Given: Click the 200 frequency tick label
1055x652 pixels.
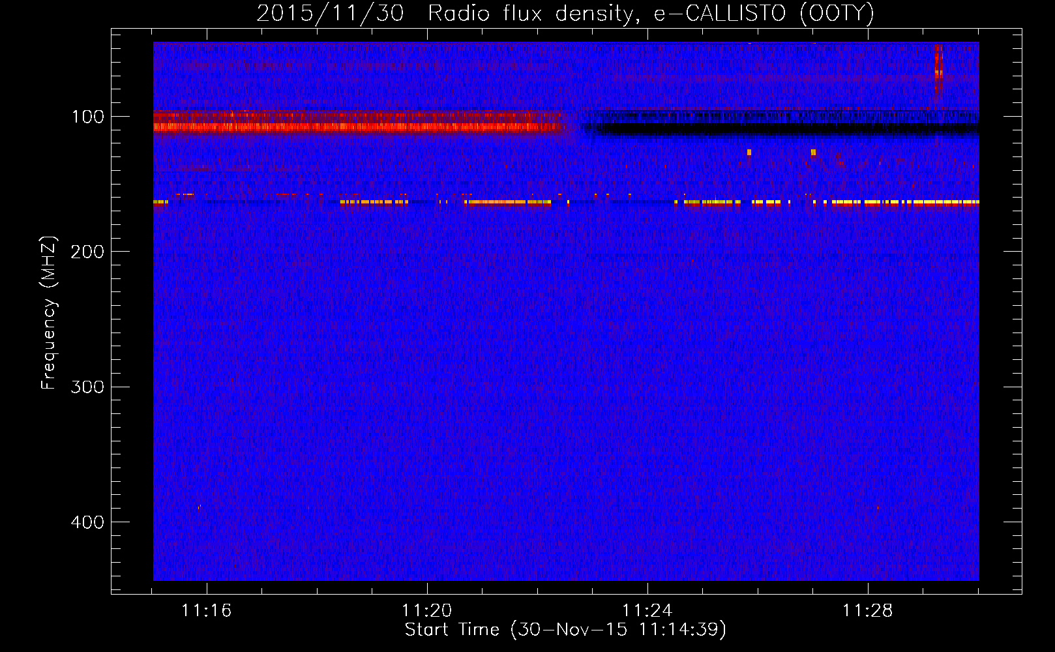Looking at the screenshot, I should [87, 252].
